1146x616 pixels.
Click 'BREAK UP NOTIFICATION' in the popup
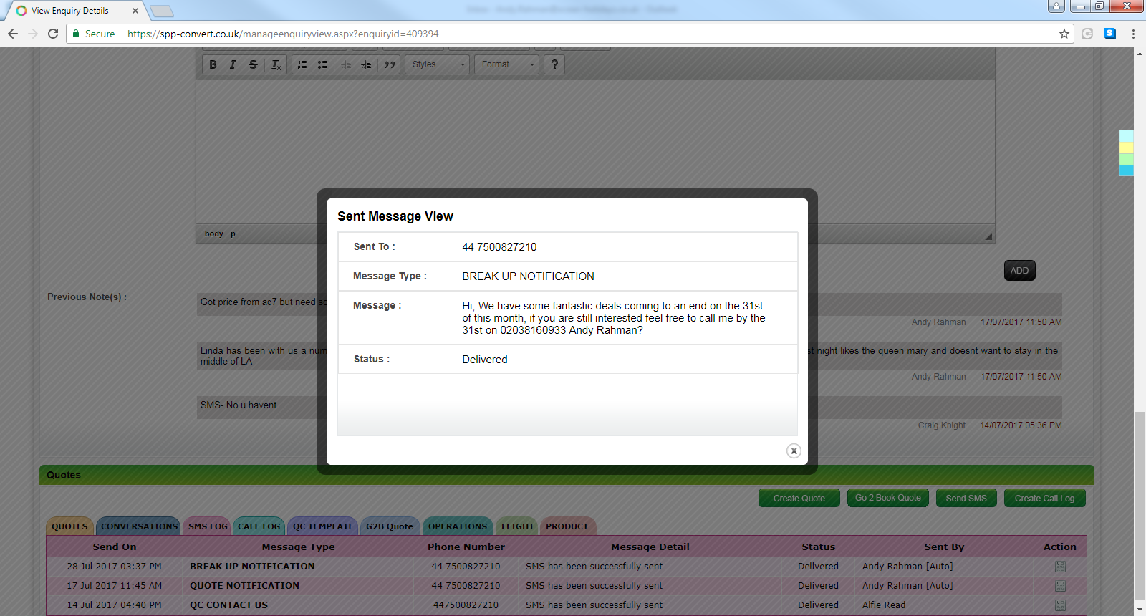(x=528, y=276)
